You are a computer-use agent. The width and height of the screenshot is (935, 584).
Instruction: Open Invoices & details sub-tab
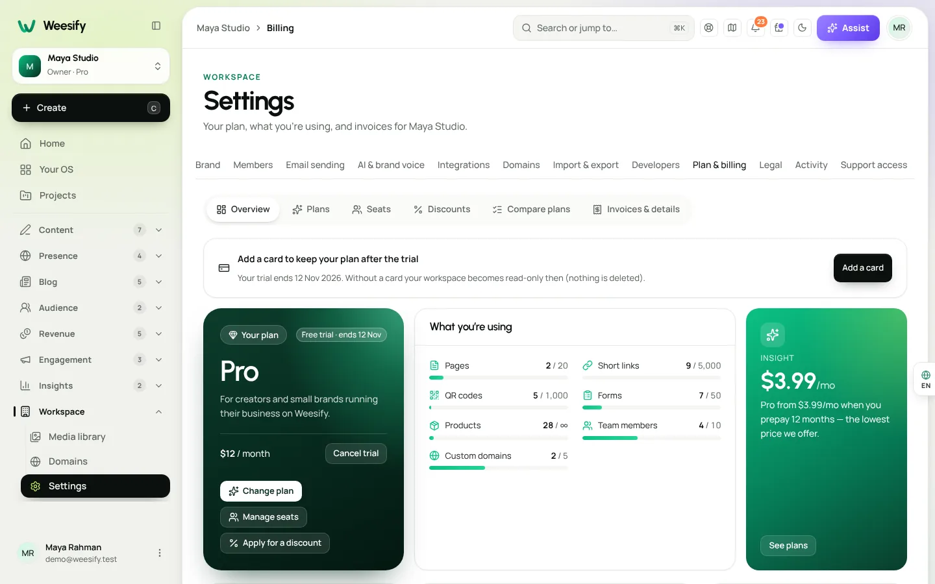tap(636, 210)
